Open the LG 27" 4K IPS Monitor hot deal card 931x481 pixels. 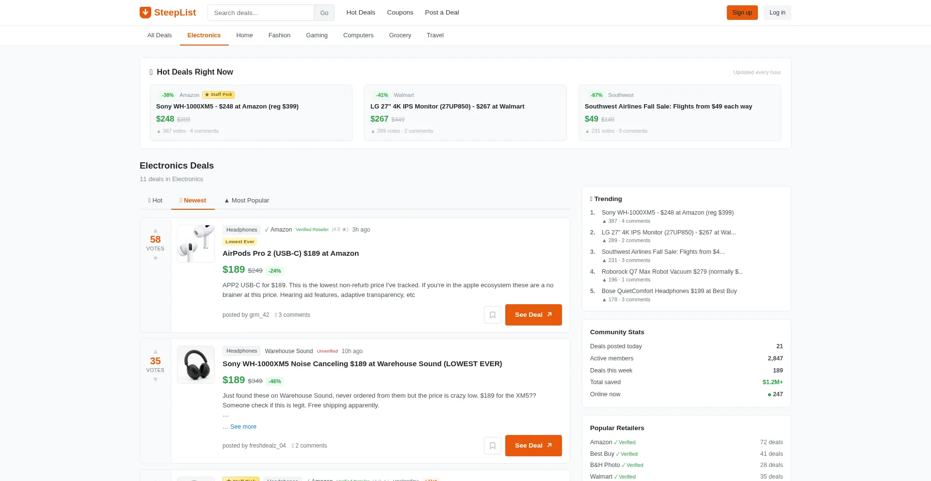(x=465, y=113)
